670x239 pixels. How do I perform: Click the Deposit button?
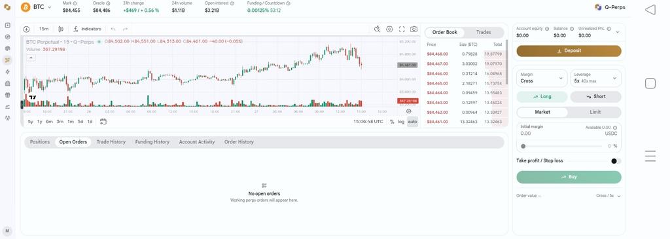point(569,50)
